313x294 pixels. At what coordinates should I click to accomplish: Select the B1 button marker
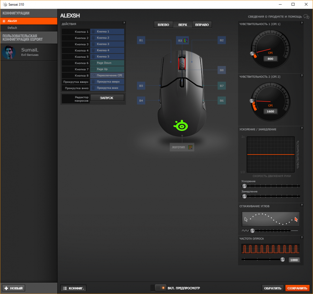click(141, 40)
